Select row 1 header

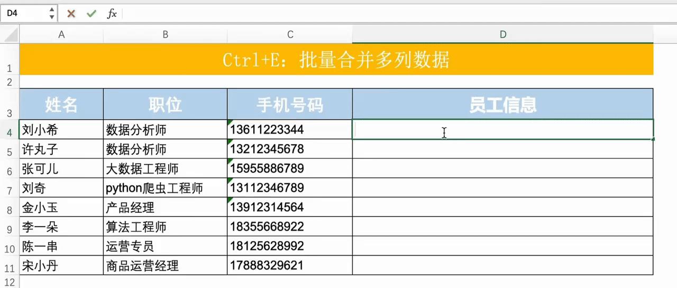10,59
